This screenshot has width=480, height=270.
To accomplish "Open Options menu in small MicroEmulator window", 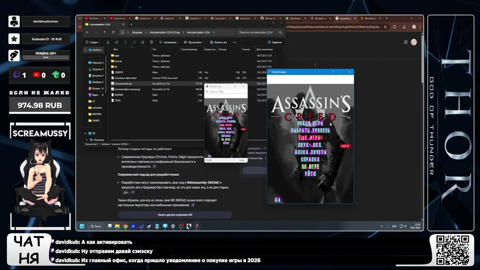I will click(x=213, y=91).
